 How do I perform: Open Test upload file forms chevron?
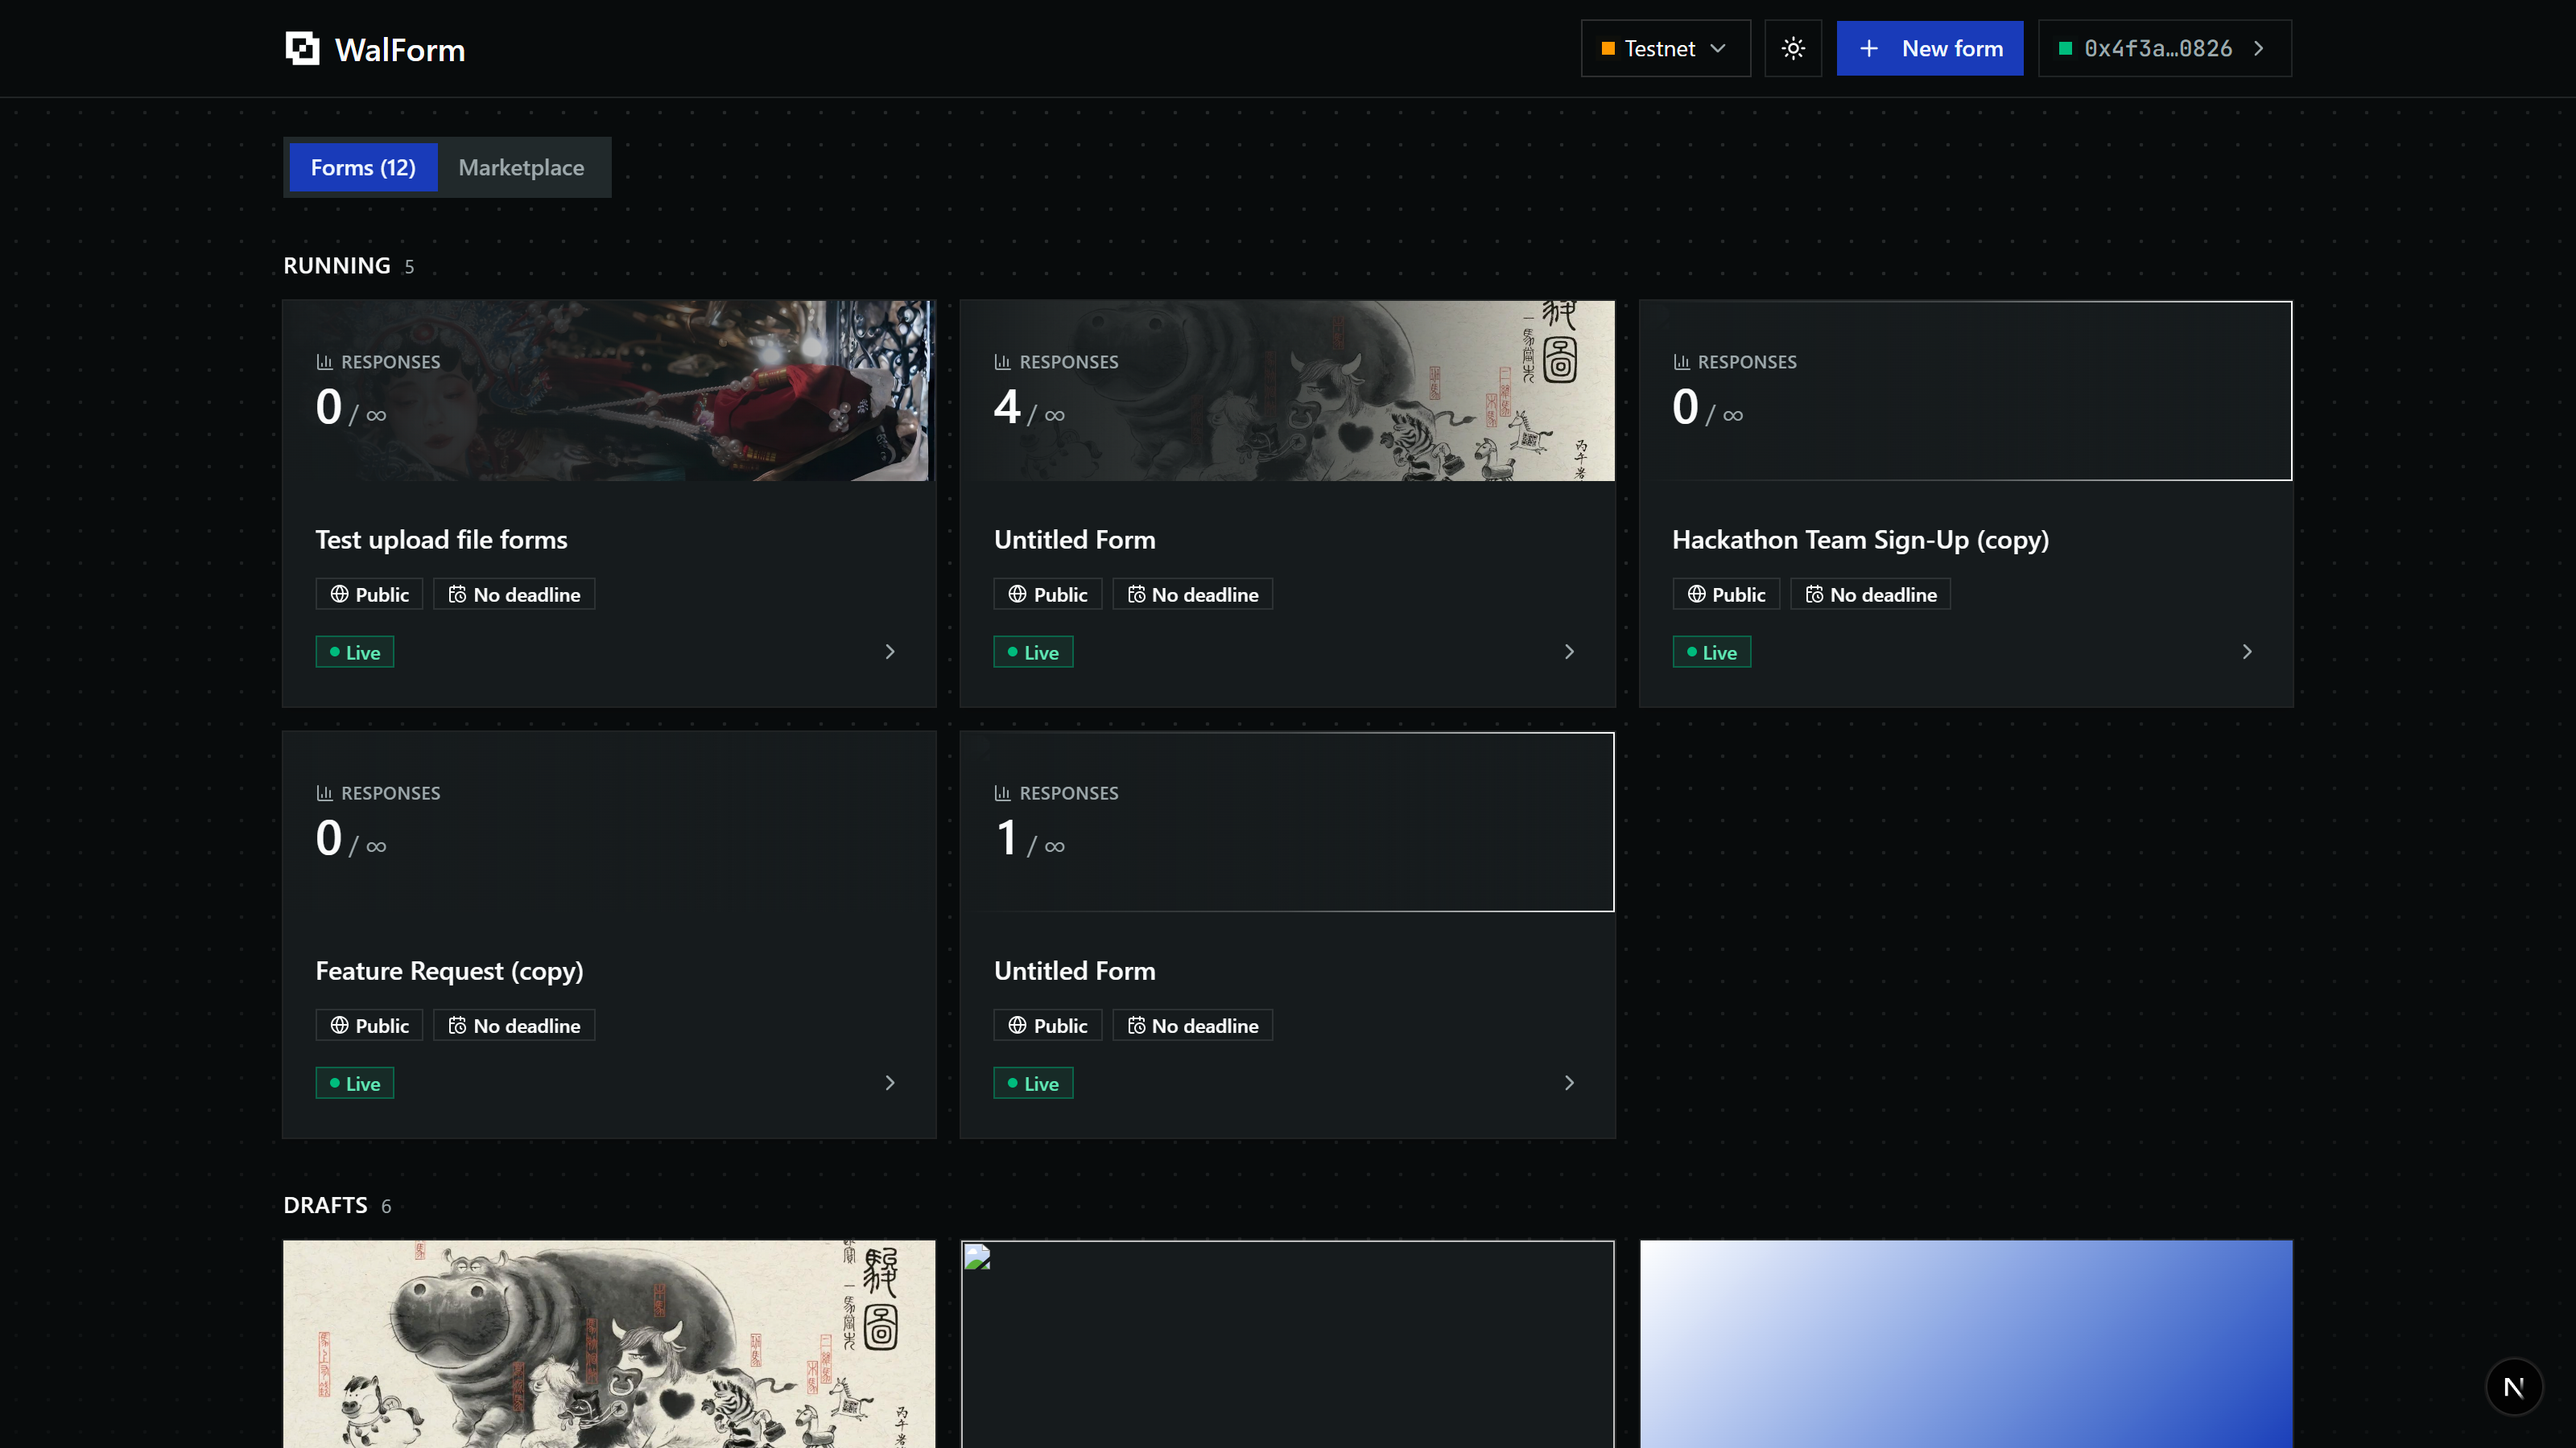pos(890,652)
